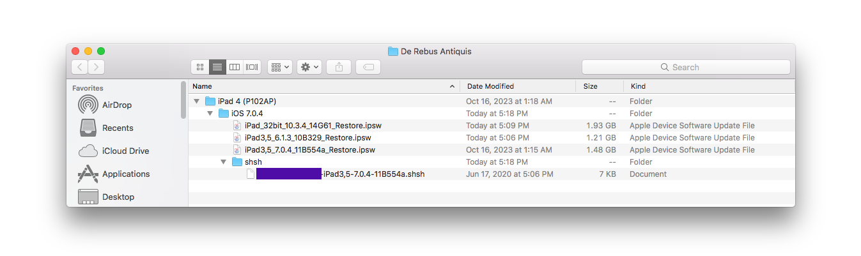This screenshot has width=861, height=256.
Task: Open Applications in the sidebar
Action: coord(126,174)
